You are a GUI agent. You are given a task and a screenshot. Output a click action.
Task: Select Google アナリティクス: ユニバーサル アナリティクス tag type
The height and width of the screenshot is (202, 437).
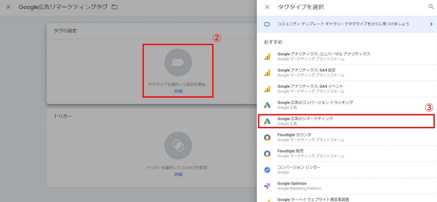pyautogui.click(x=347, y=57)
